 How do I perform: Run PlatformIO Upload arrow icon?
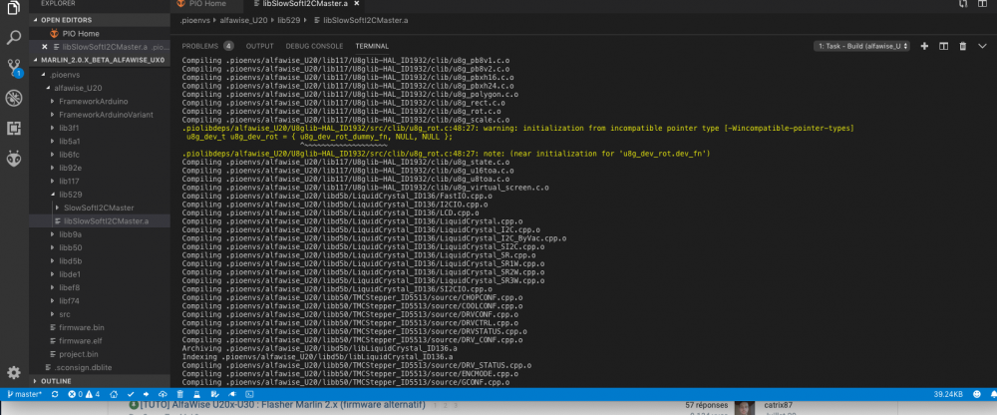[x=147, y=395]
